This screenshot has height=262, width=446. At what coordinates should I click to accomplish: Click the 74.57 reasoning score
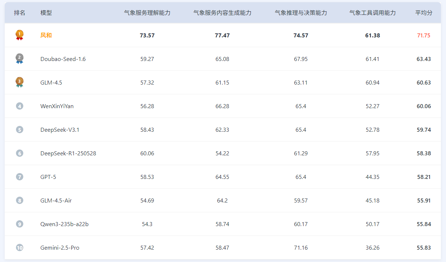[301, 35]
